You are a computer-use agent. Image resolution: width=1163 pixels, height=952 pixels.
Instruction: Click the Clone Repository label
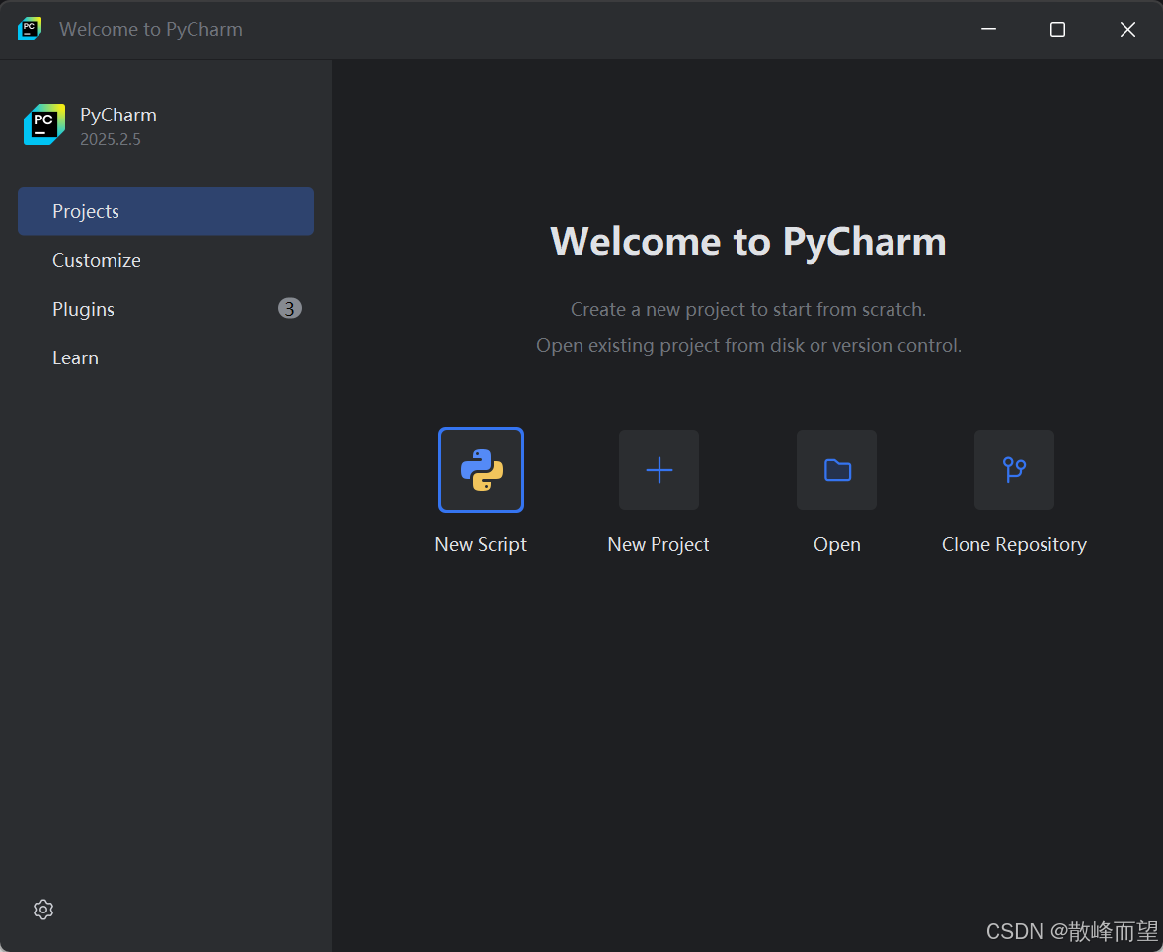[x=1014, y=545]
